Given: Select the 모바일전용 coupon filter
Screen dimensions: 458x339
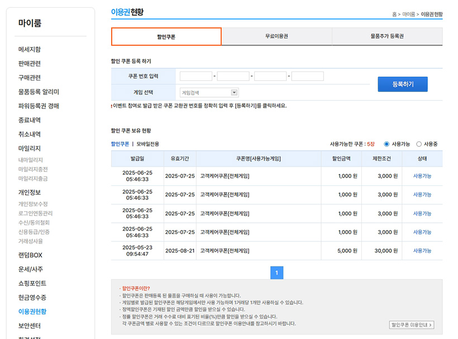Looking at the screenshot, I should click(x=147, y=144).
